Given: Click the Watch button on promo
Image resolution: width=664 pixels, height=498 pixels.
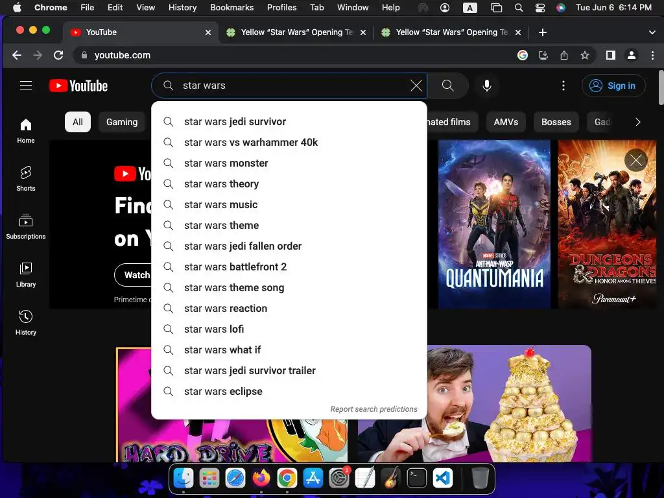Looking at the screenshot, I should pos(133,275).
